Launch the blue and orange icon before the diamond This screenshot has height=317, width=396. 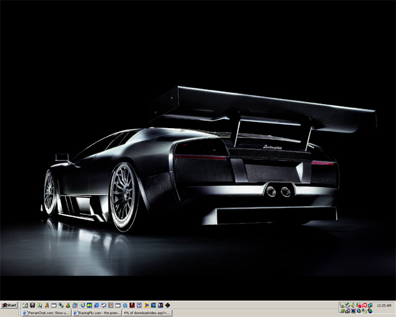coord(160,305)
